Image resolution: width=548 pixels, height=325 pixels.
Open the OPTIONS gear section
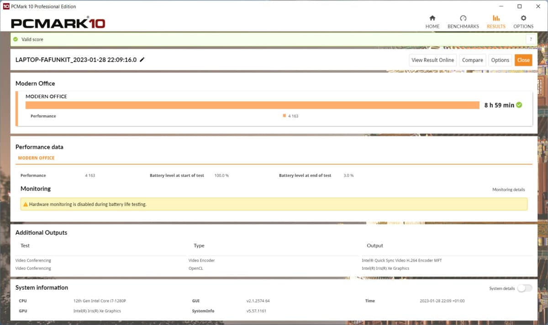(523, 22)
